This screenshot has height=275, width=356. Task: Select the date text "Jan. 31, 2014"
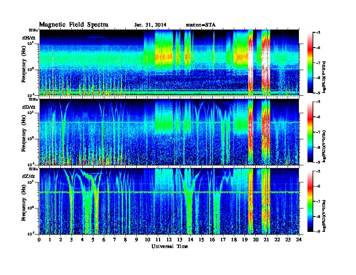(150, 25)
